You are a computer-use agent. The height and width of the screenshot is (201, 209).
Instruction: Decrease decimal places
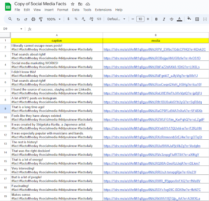83,19
